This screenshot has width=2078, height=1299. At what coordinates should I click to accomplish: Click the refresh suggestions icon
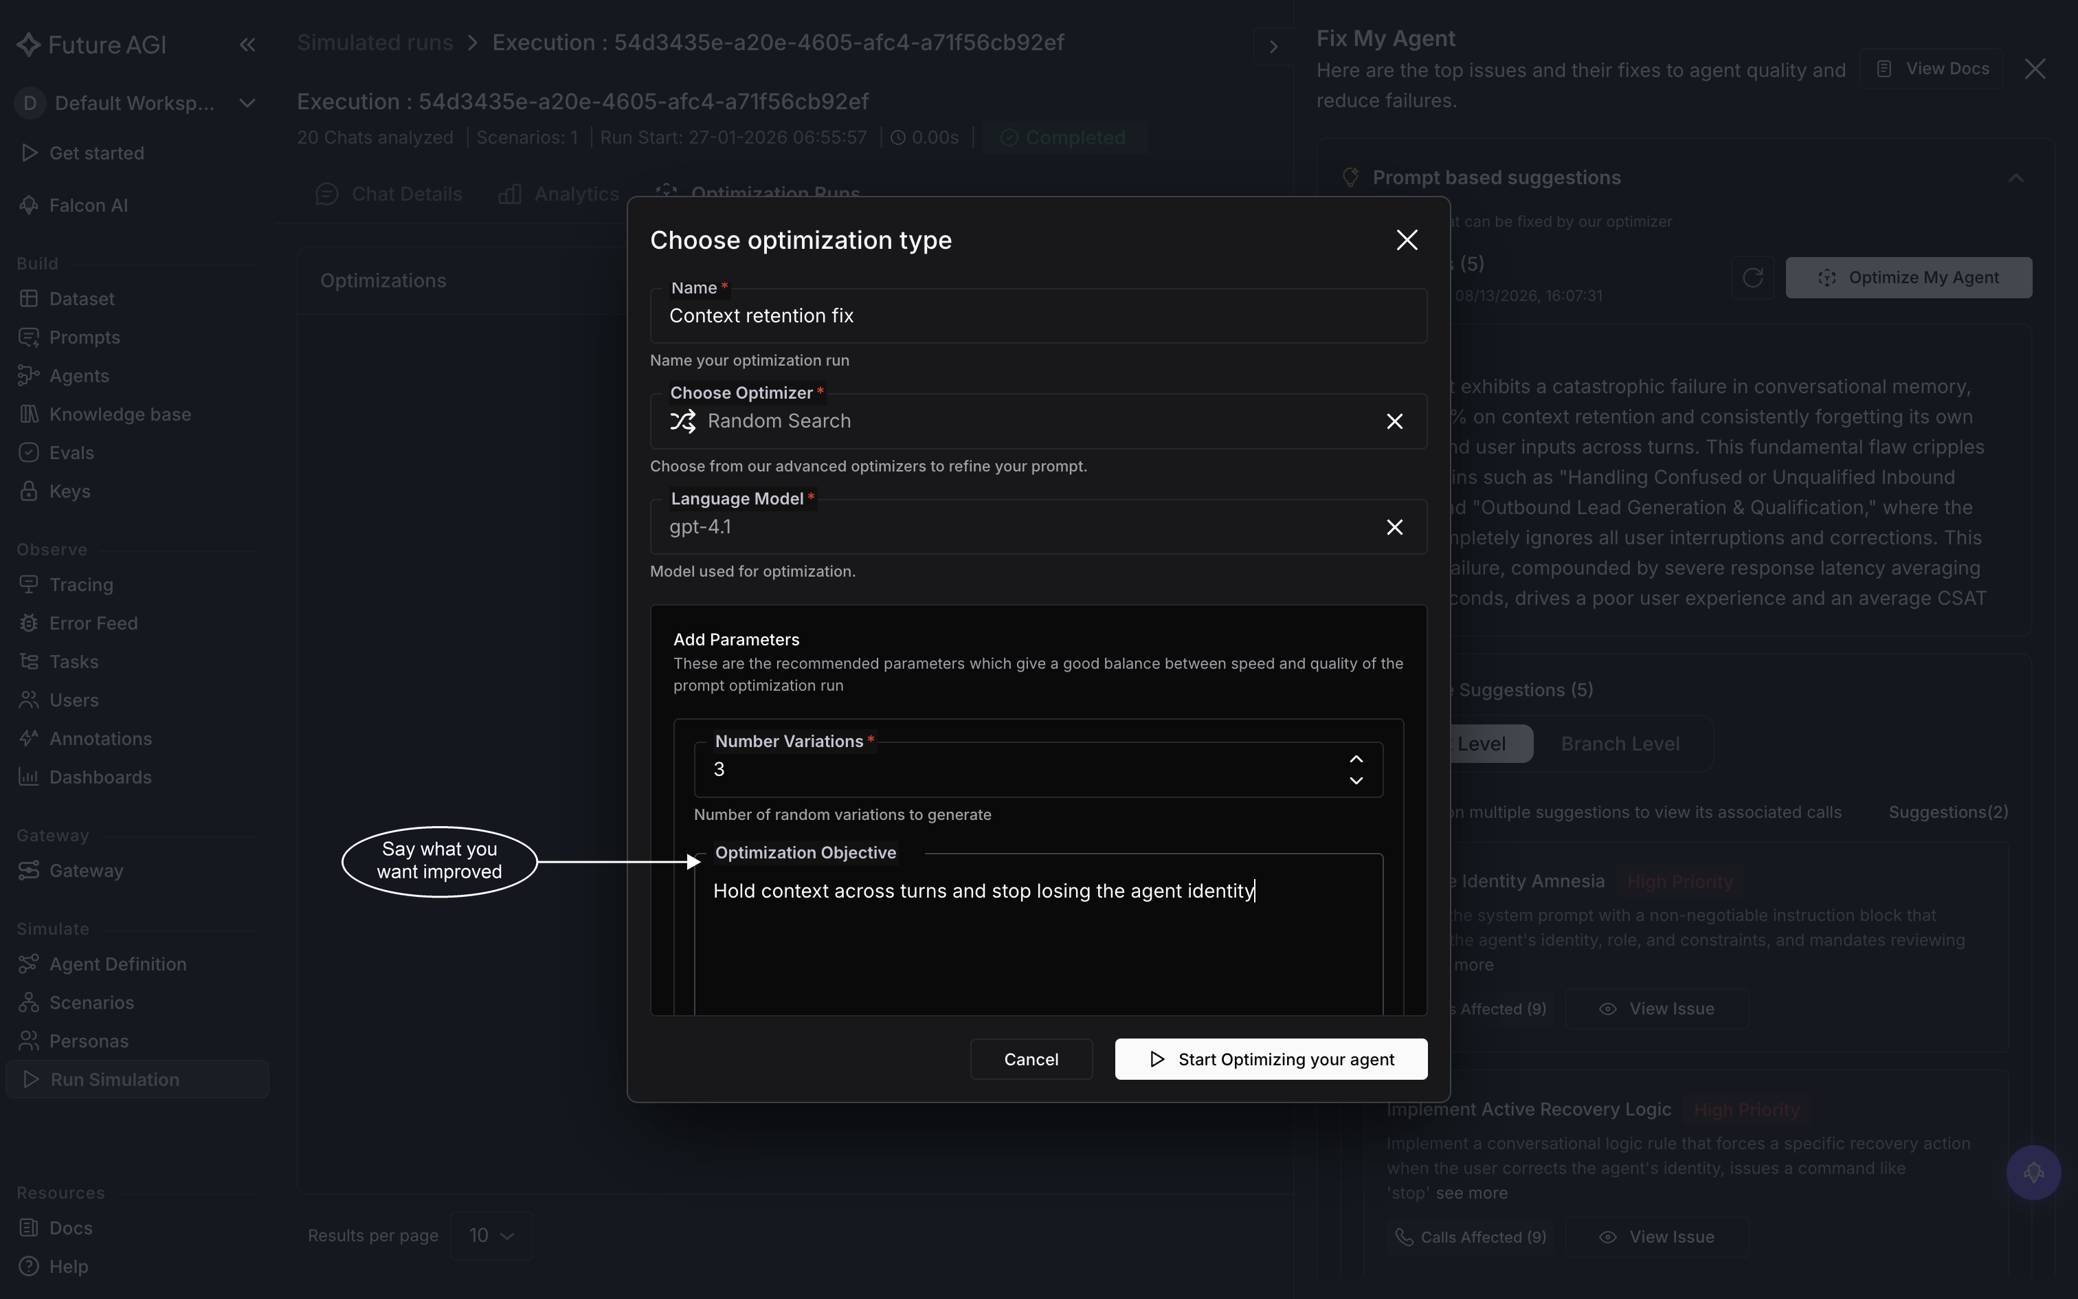pyautogui.click(x=1752, y=278)
